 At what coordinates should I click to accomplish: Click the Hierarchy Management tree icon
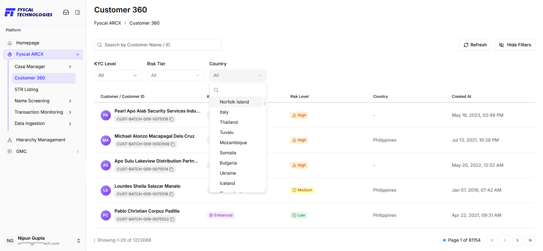click(x=10, y=140)
